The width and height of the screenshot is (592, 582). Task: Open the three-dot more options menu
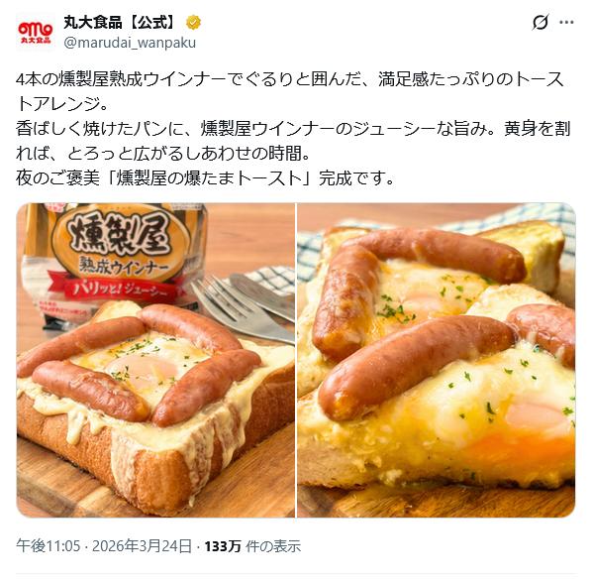566,23
